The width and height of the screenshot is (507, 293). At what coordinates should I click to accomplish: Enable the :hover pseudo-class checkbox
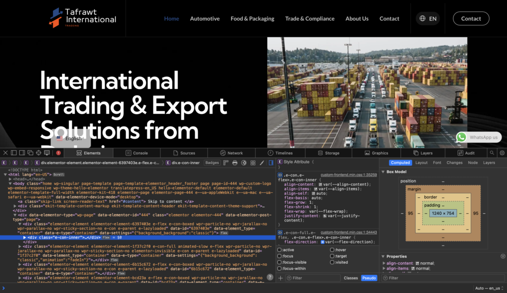tap(333, 250)
